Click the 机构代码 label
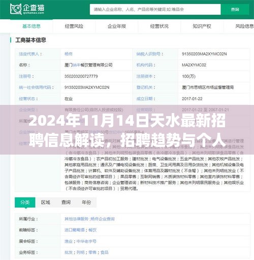The image size is (254, 260). click(x=144, y=65)
